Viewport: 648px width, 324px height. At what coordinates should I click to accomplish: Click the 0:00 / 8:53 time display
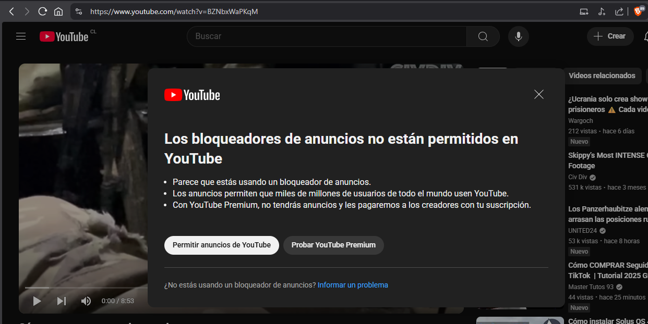118,301
